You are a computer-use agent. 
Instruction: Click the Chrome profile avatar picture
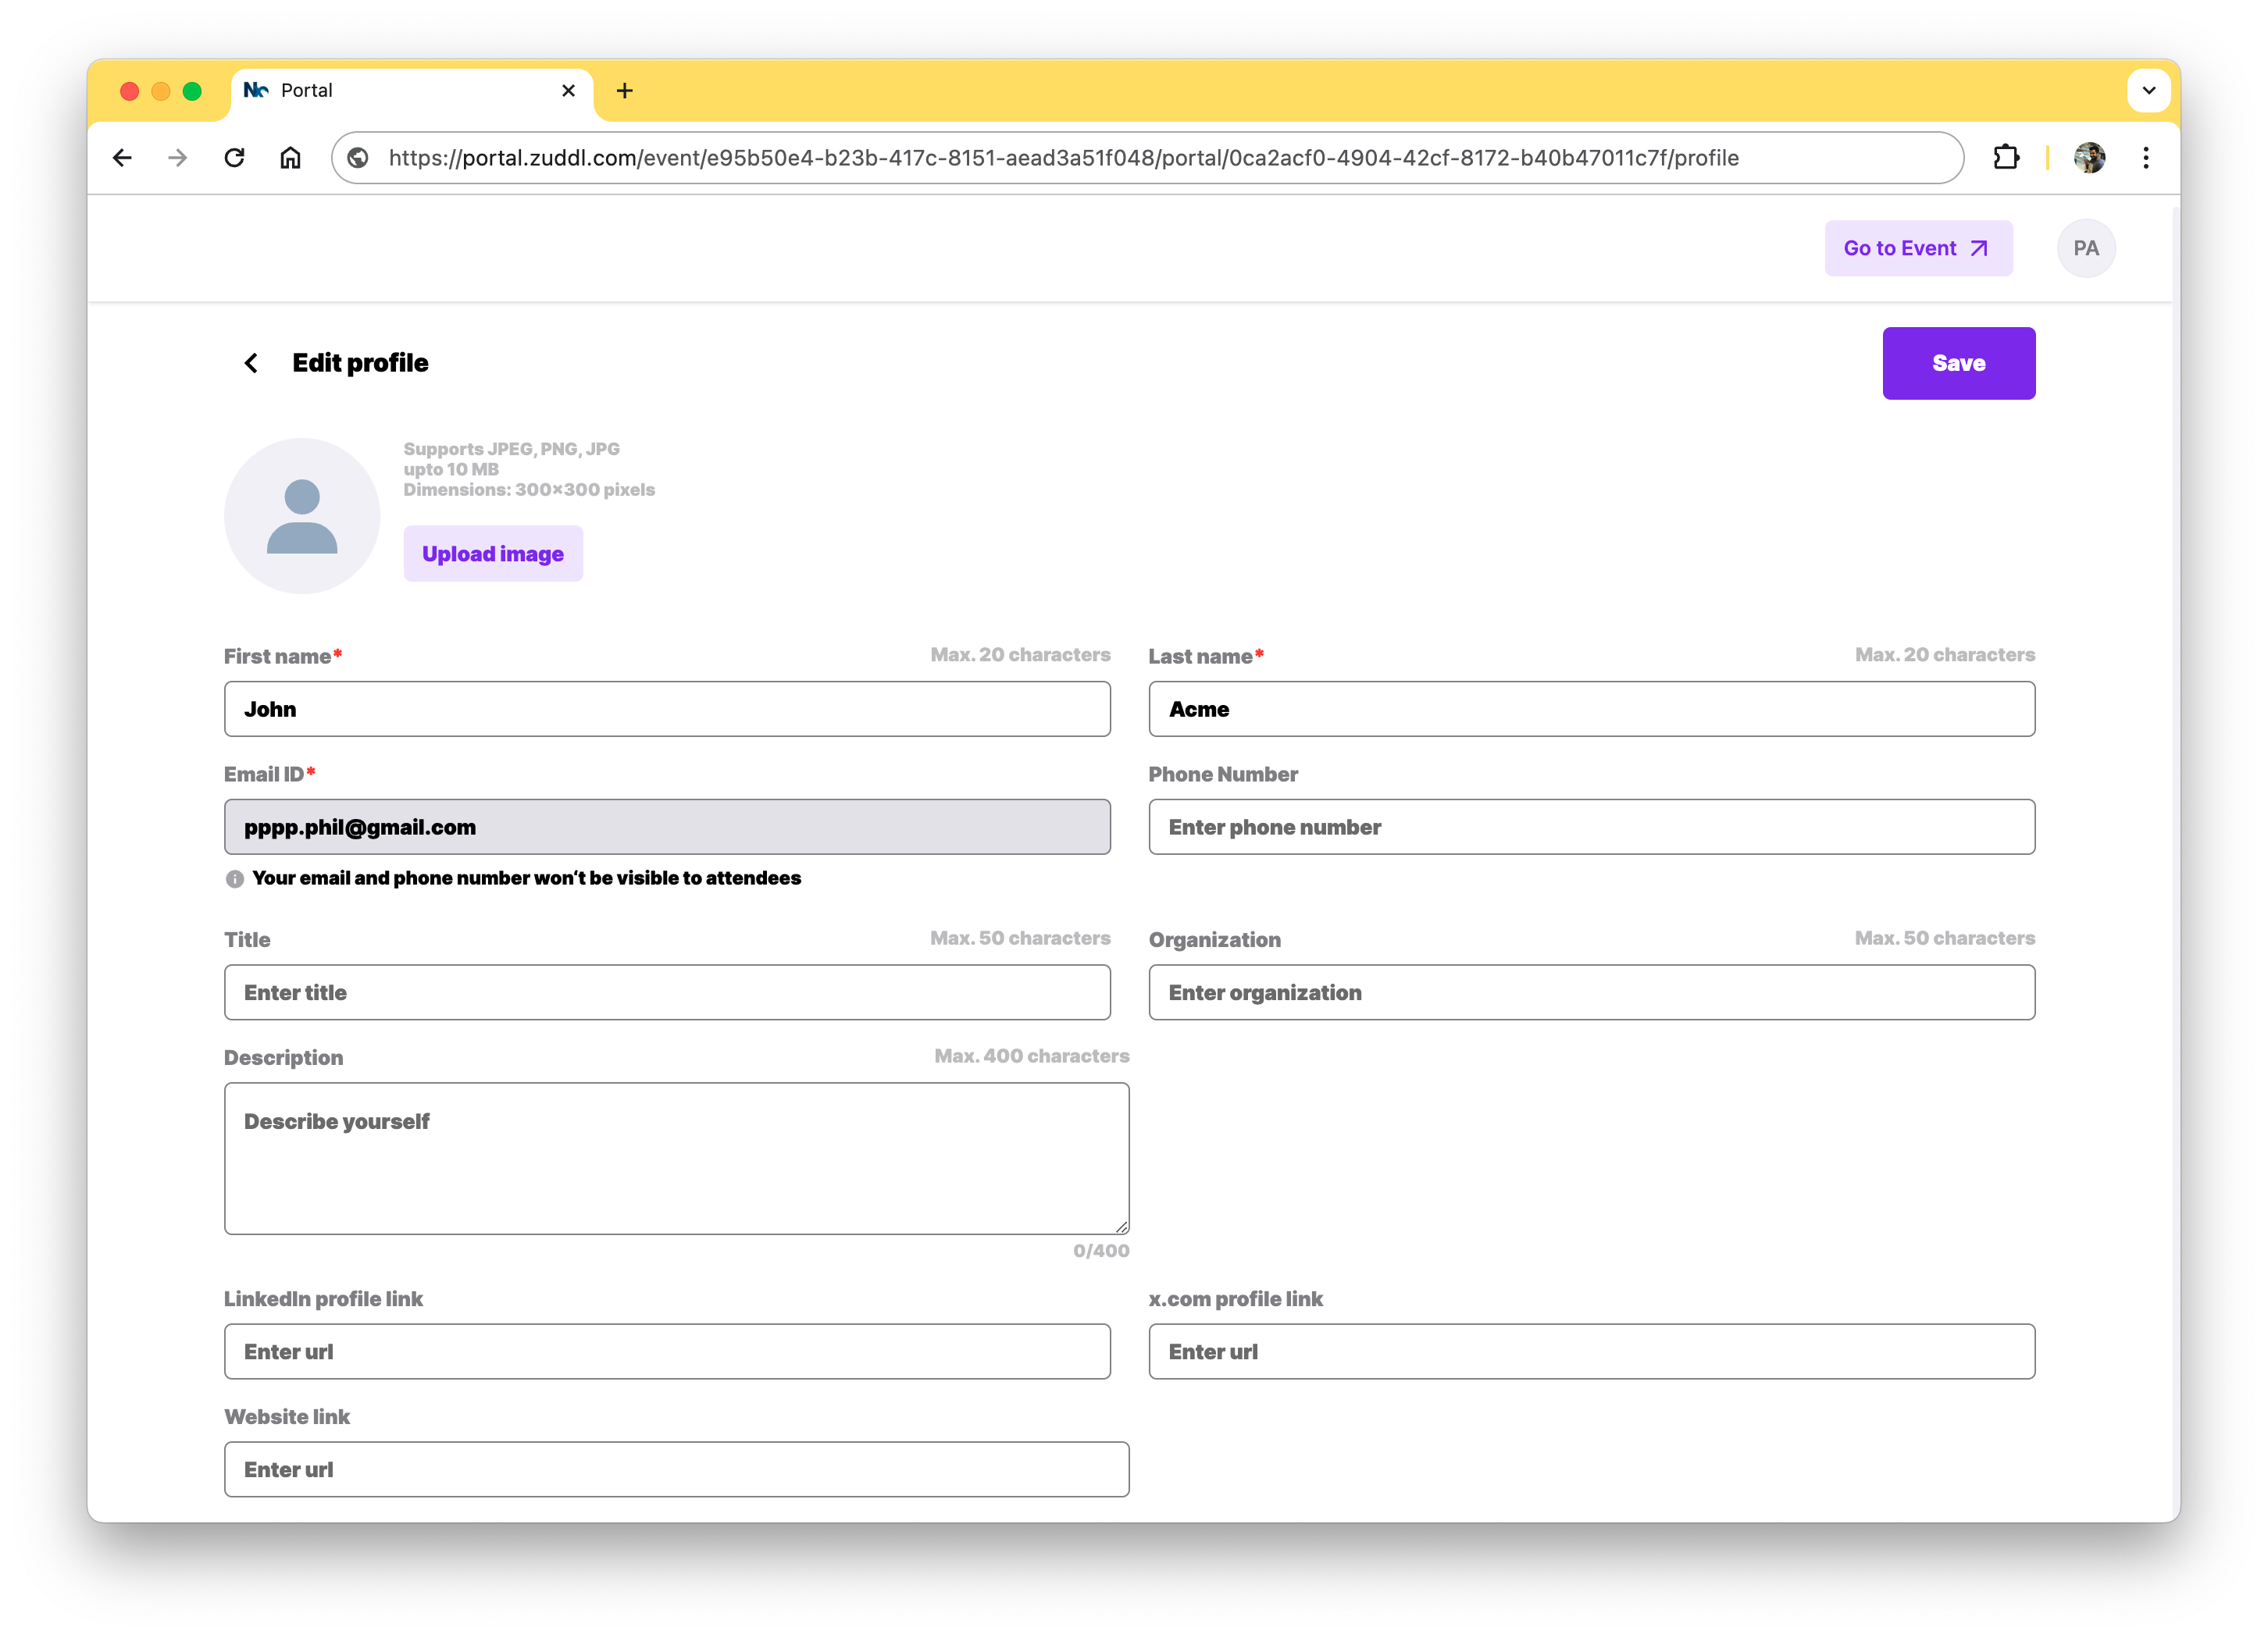pyautogui.click(x=2089, y=158)
